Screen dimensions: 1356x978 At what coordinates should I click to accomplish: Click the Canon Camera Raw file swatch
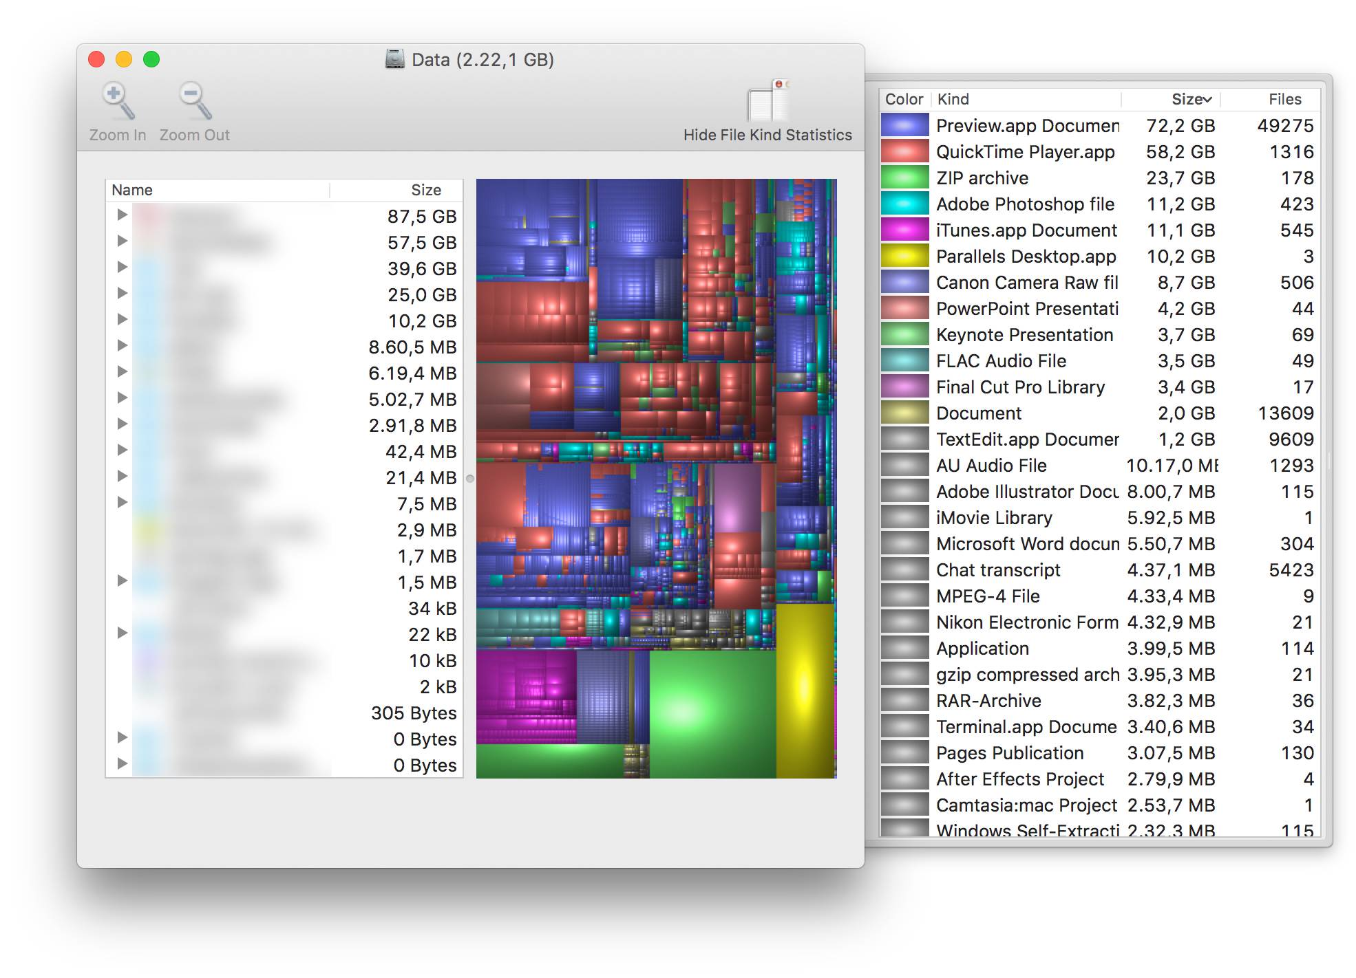pos(905,282)
